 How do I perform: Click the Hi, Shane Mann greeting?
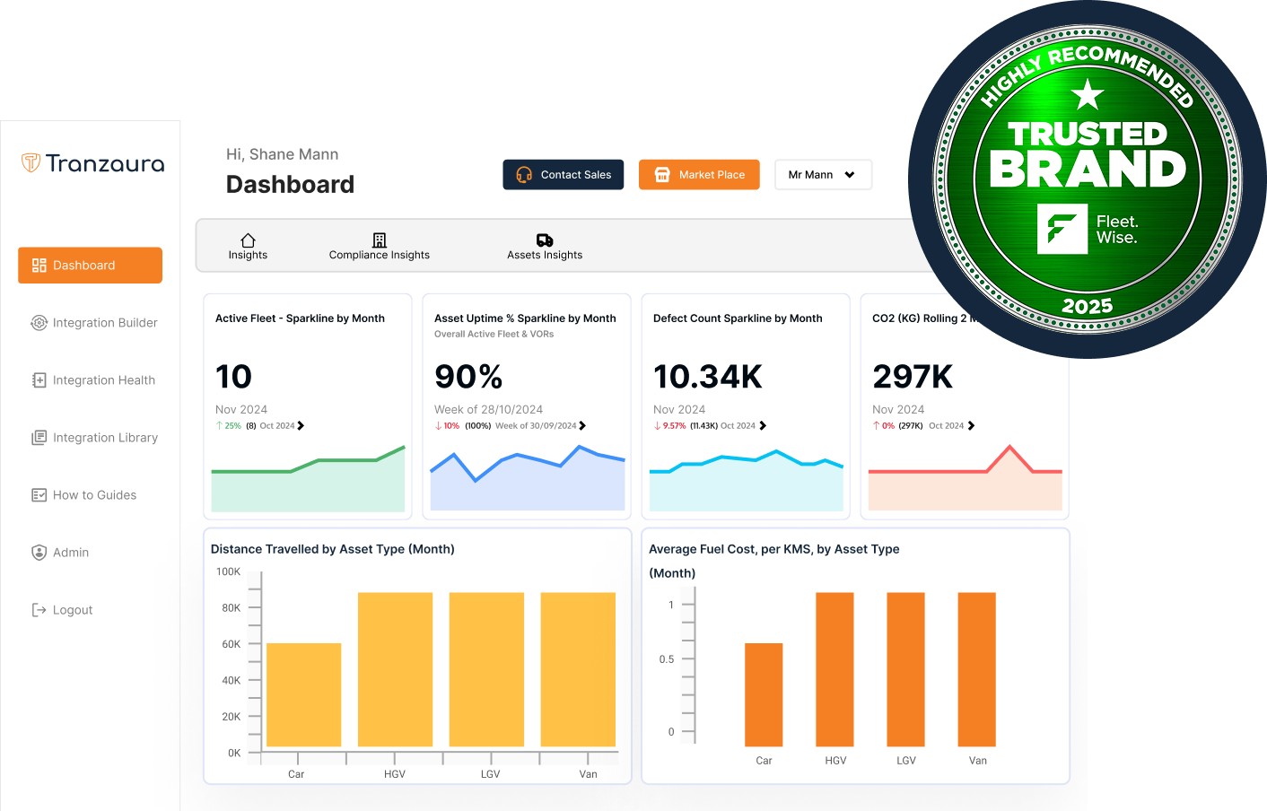point(283,154)
